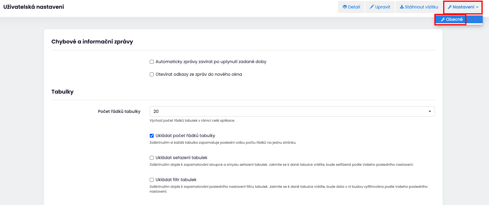The height and width of the screenshot is (205, 489).
Task: Check Otevírat odkazy ze zpráv do nového okna
Action: [x=152, y=75]
